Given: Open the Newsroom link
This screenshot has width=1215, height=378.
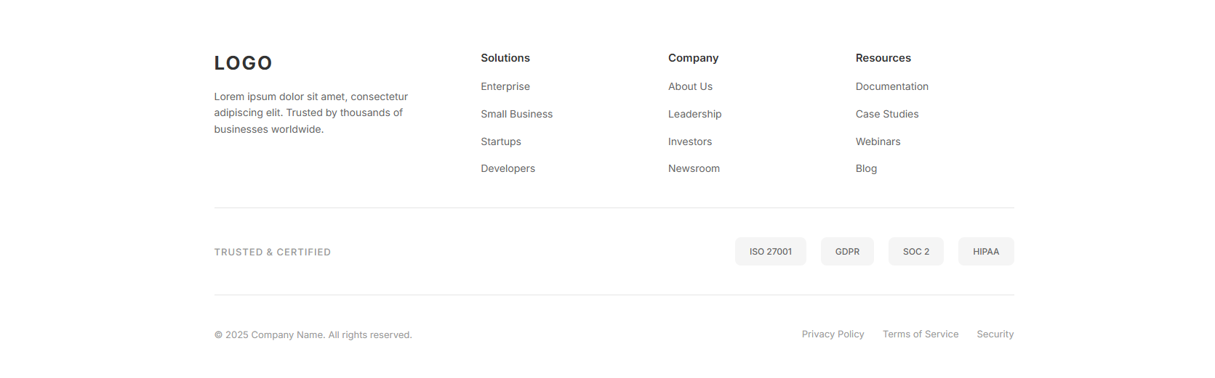Looking at the screenshot, I should point(694,168).
